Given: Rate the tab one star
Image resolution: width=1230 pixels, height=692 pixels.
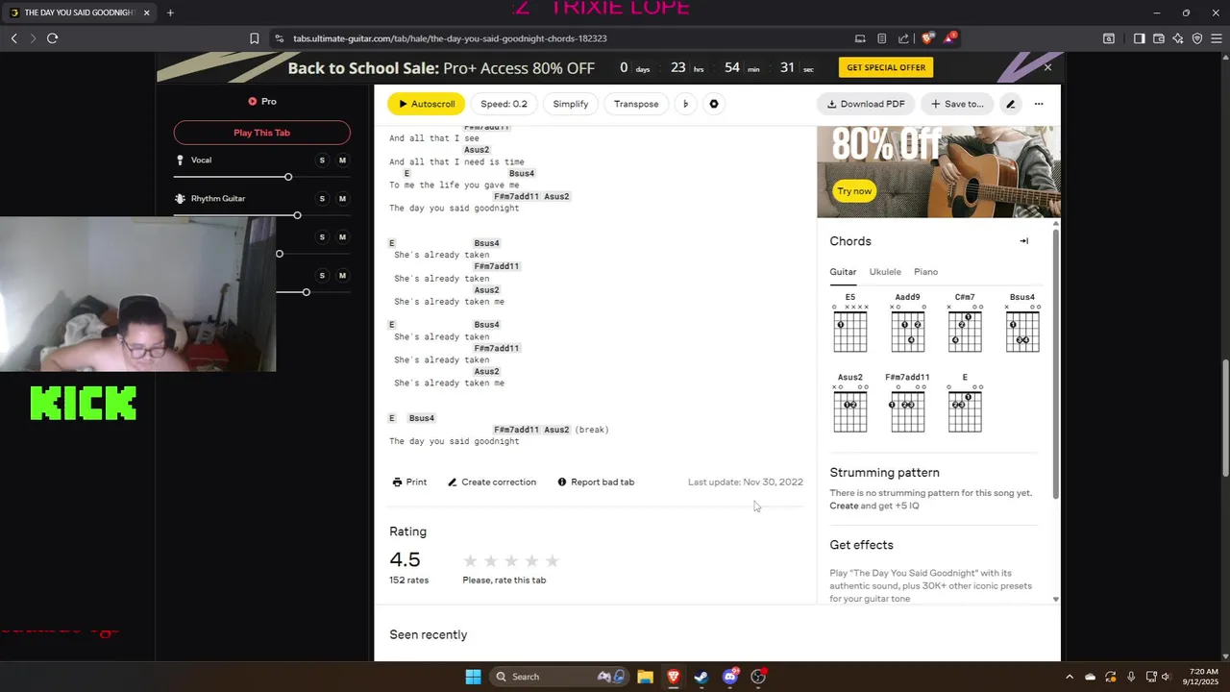Looking at the screenshot, I should pyautogui.click(x=470, y=561).
